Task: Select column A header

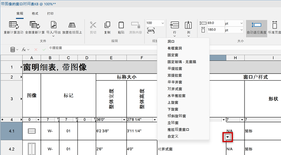Action: (x=32, y=58)
